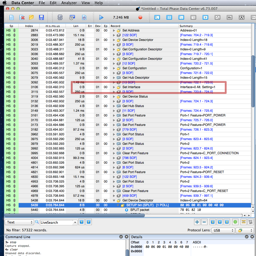
Task: Open the Data Center application menu
Action: [x=23, y=3]
